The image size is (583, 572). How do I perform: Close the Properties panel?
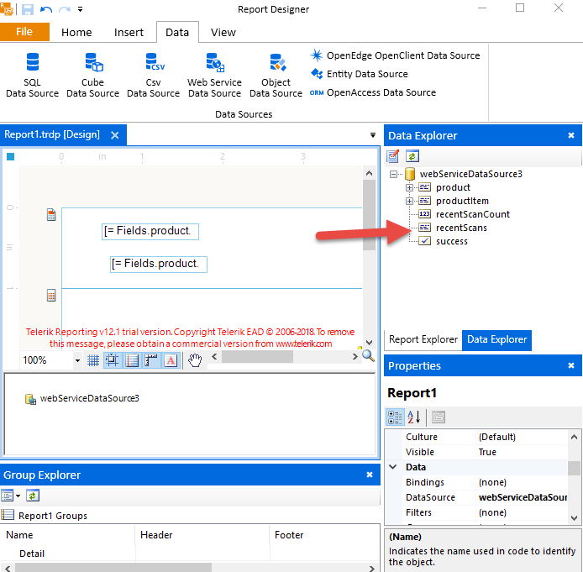coord(571,366)
